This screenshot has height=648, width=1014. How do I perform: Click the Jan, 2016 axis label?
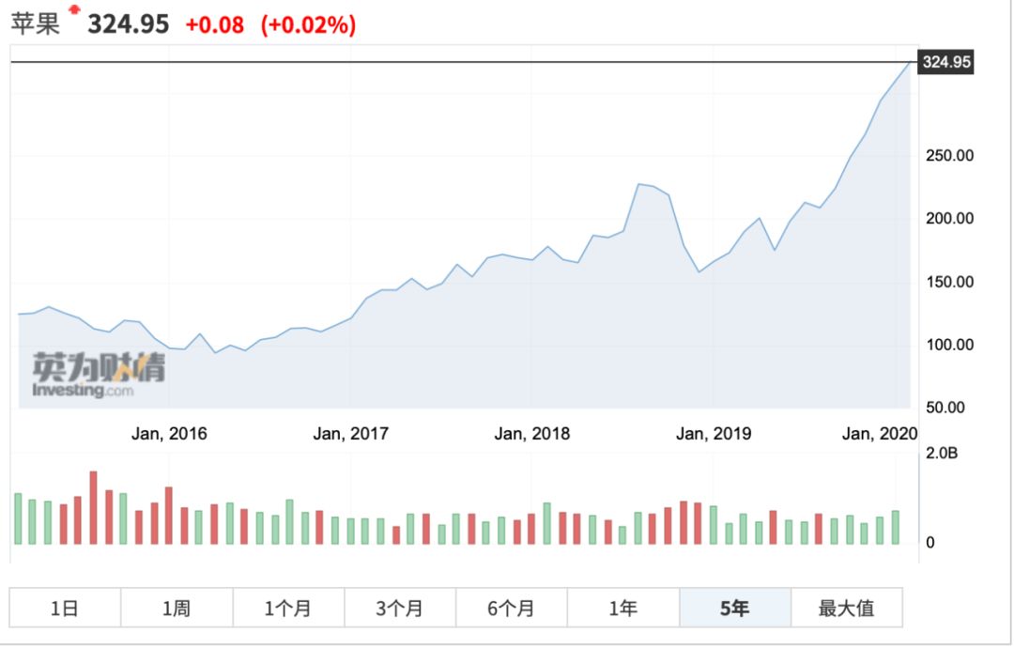click(x=169, y=434)
